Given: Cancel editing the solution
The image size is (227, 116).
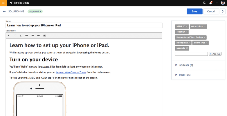Looking at the screenshot, I should pyautogui.click(x=211, y=11).
